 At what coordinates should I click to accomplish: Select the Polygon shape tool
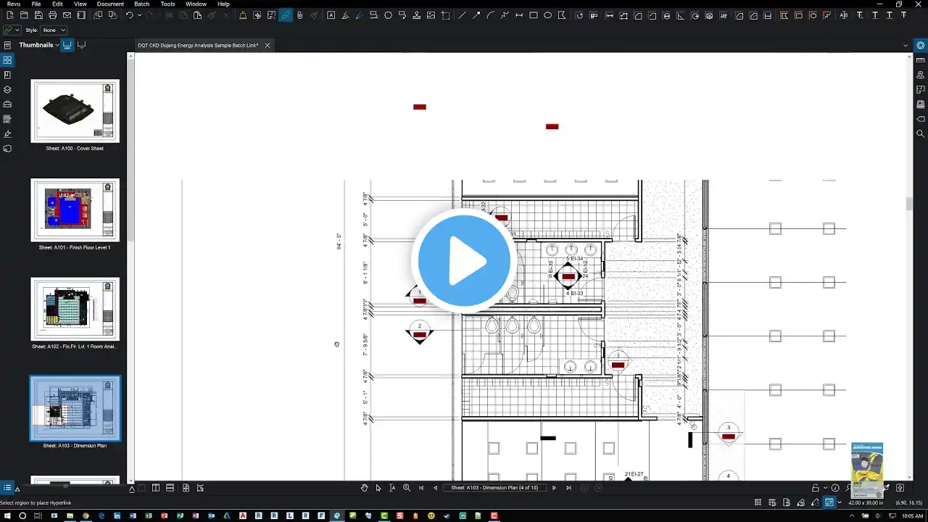(562, 15)
